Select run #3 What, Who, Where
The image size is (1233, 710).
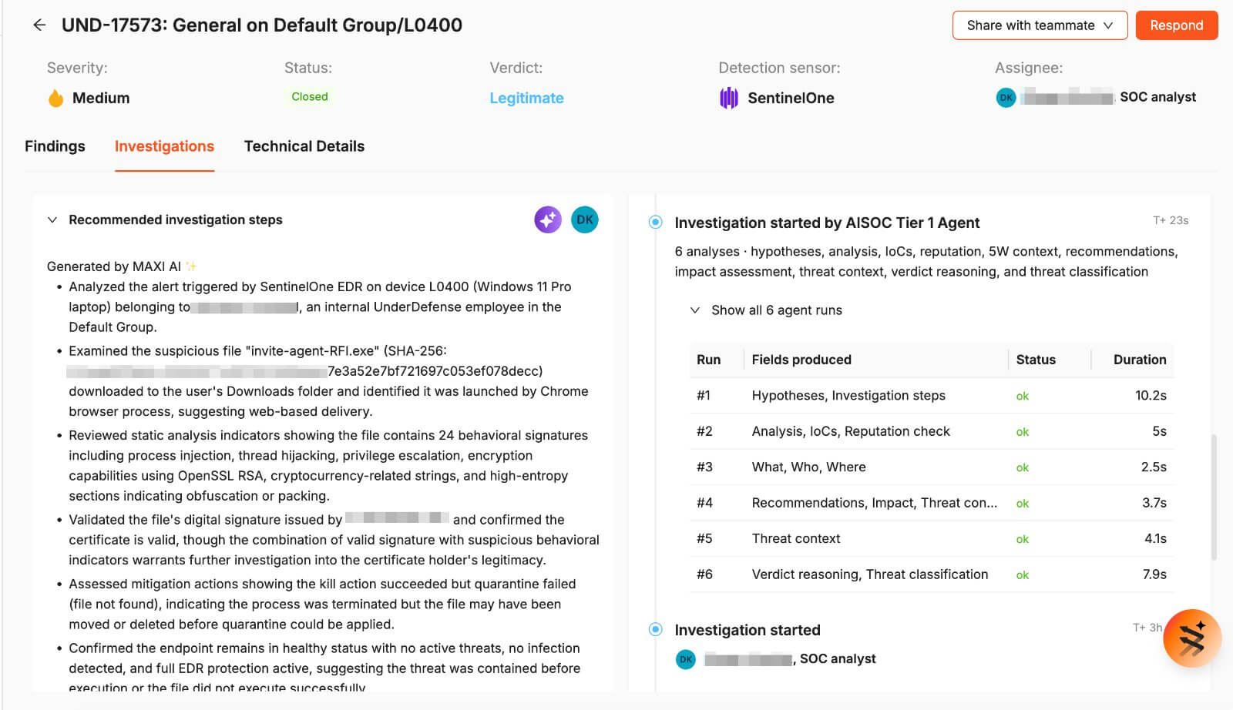[931, 467]
